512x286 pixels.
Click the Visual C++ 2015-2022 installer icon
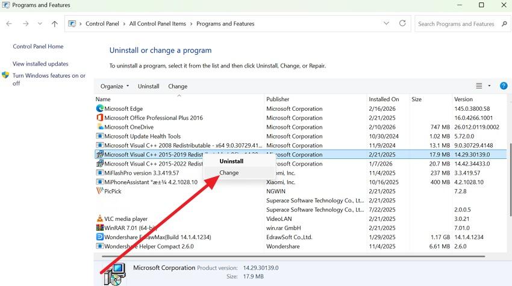coord(100,163)
